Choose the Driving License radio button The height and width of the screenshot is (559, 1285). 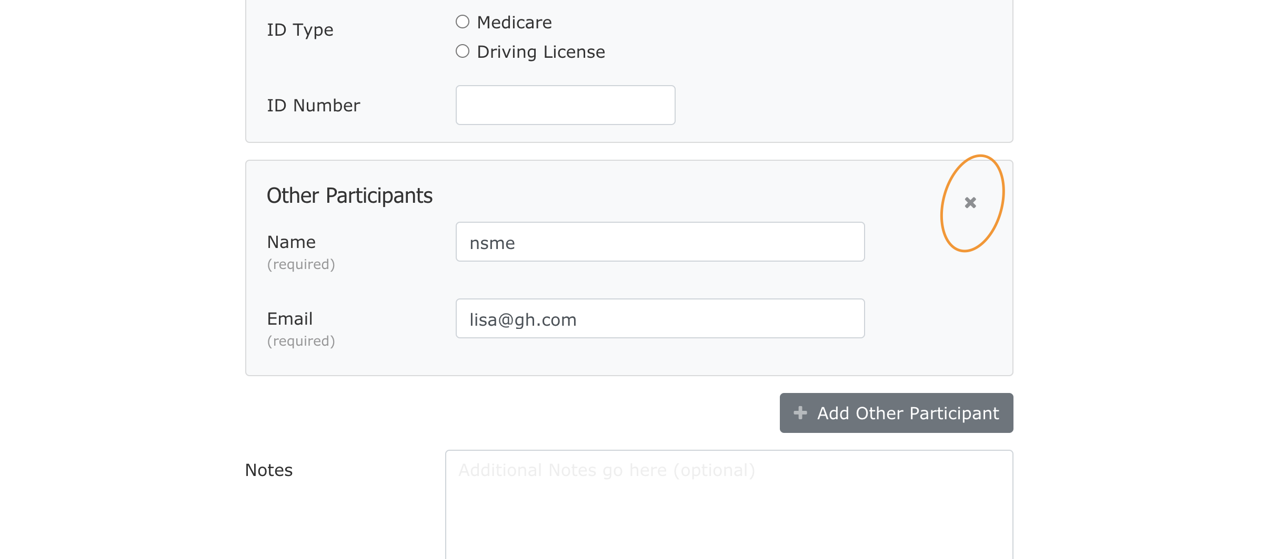(463, 51)
